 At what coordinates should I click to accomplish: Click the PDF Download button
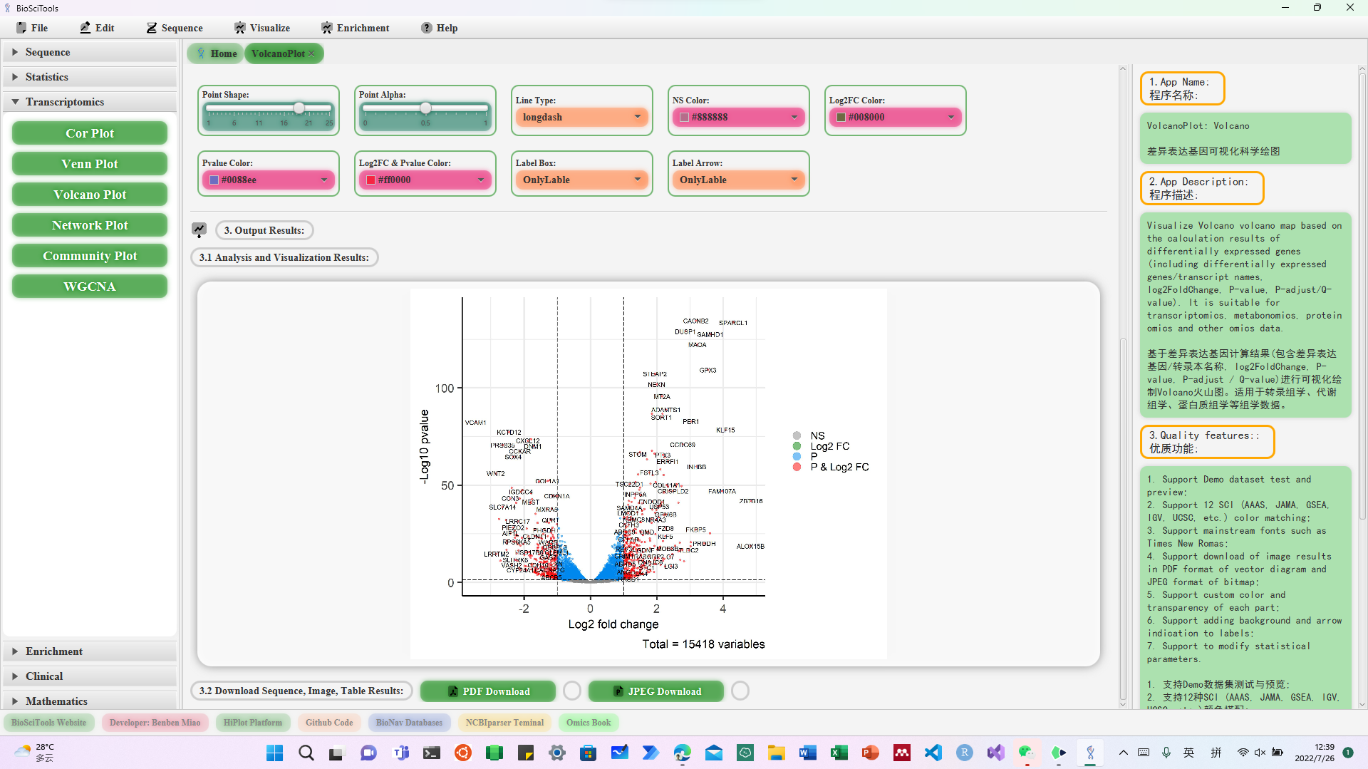pyautogui.click(x=488, y=691)
